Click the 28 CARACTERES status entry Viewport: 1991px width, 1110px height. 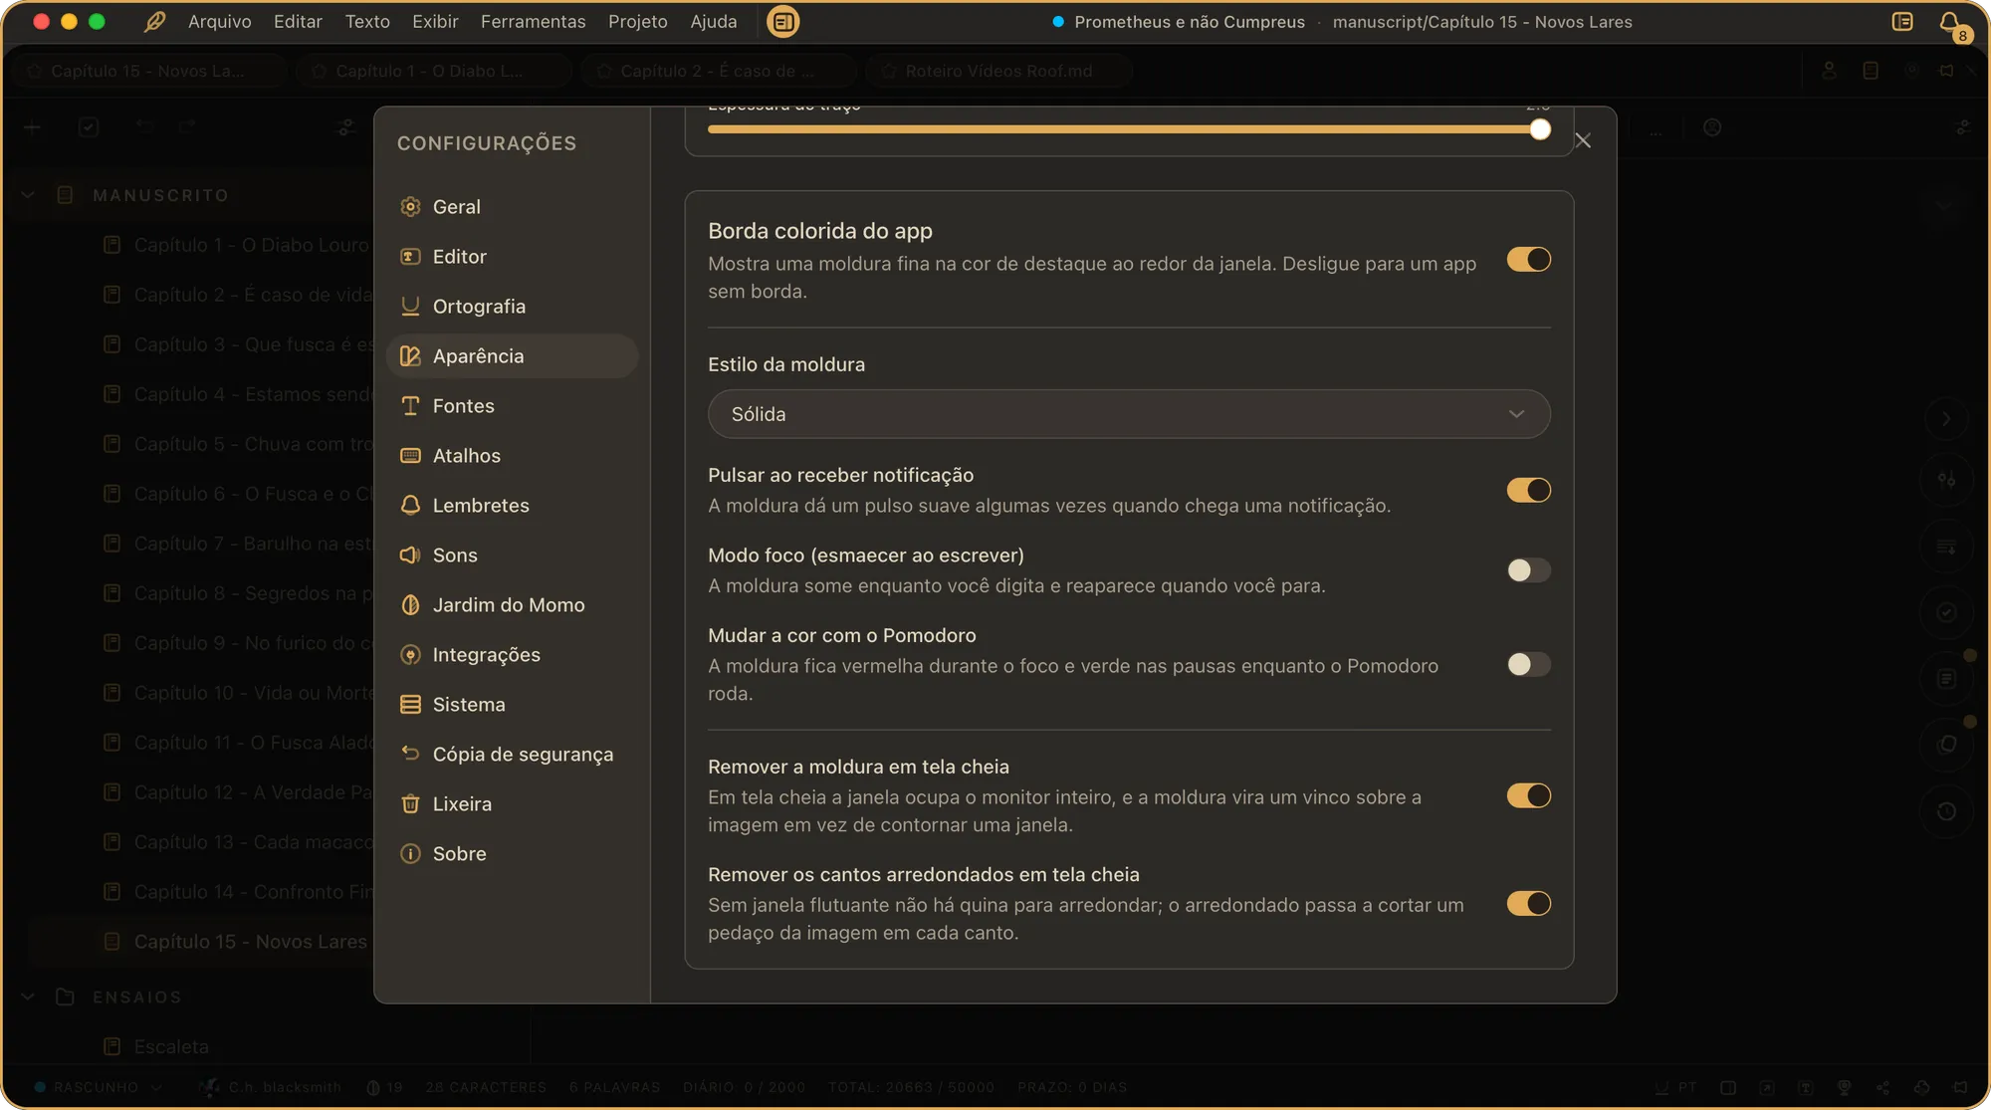click(x=486, y=1087)
